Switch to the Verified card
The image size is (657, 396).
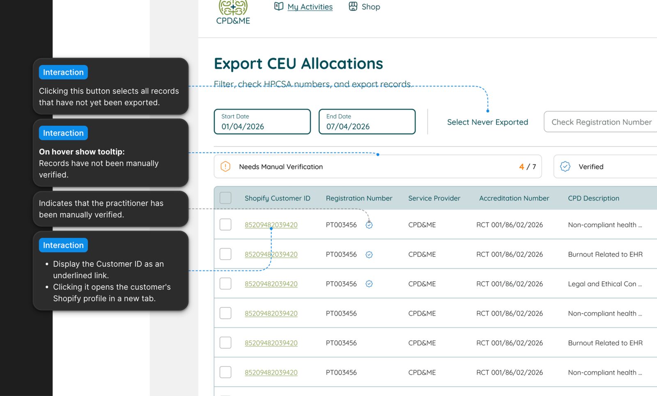coord(606,167)
